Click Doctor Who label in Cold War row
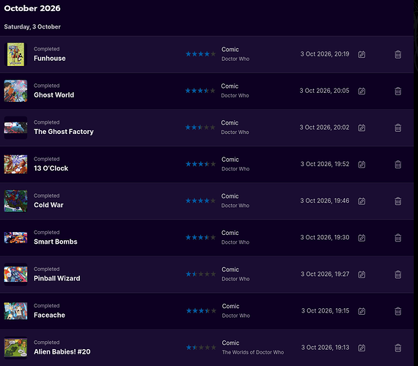Screen dimensions: 418x366 click(x=235, y=206)
